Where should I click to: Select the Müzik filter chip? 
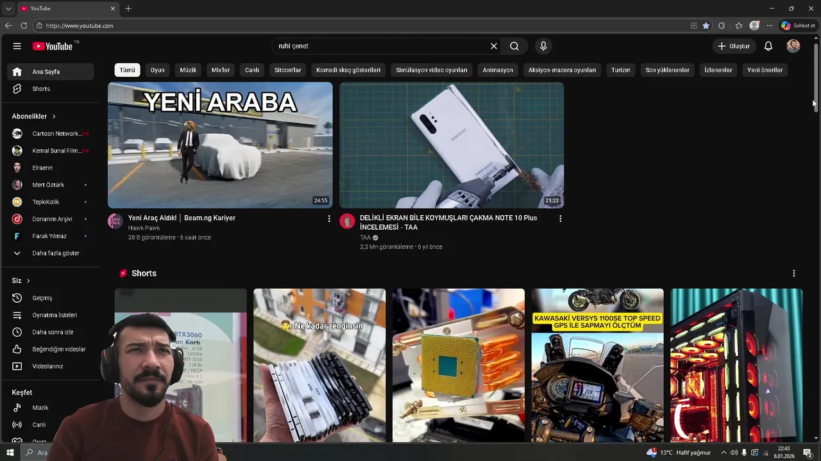[x=188, y=70]
